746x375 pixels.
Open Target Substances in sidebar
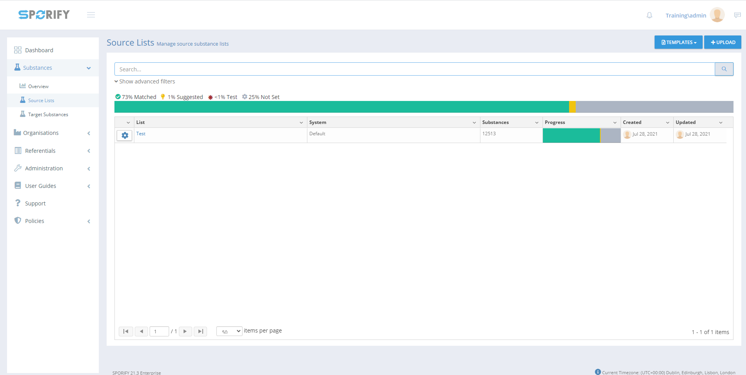[x=48, y=115]
